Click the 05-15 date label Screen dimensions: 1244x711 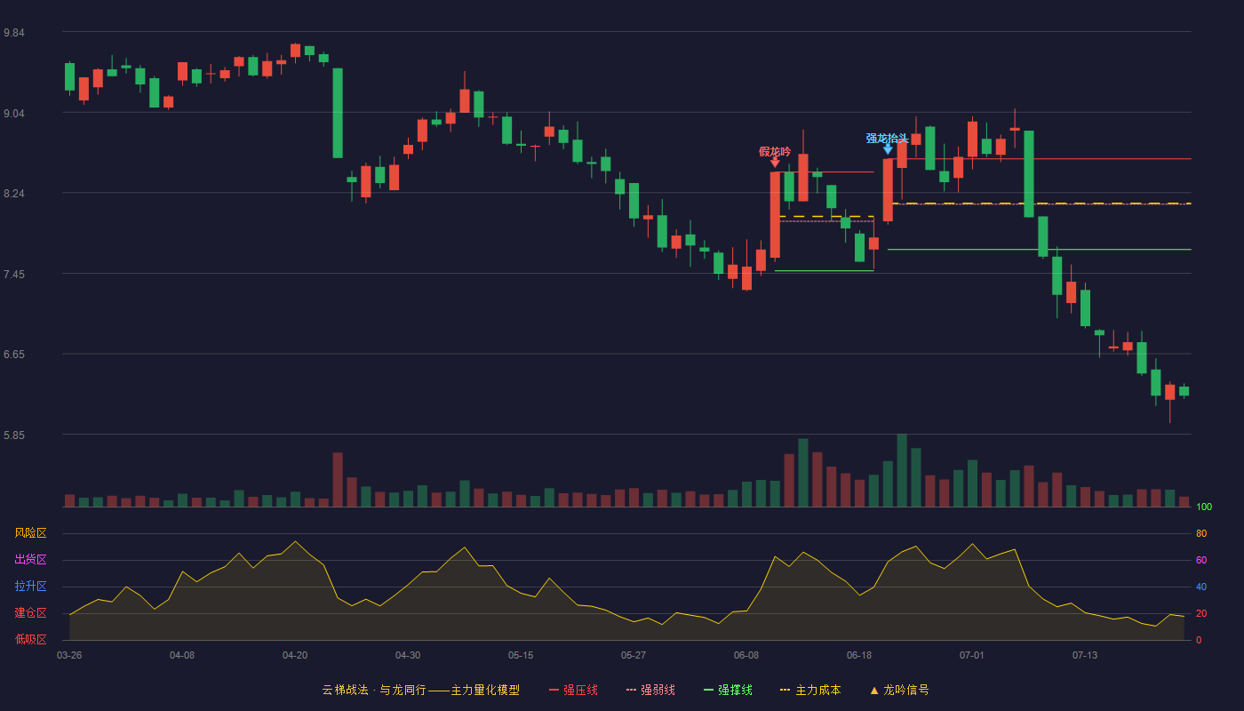point(521,655)
